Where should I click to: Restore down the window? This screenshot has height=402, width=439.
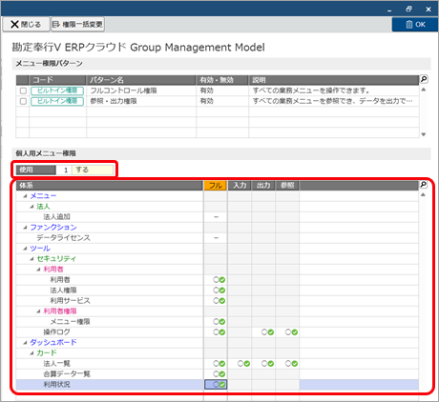[408, 9]
